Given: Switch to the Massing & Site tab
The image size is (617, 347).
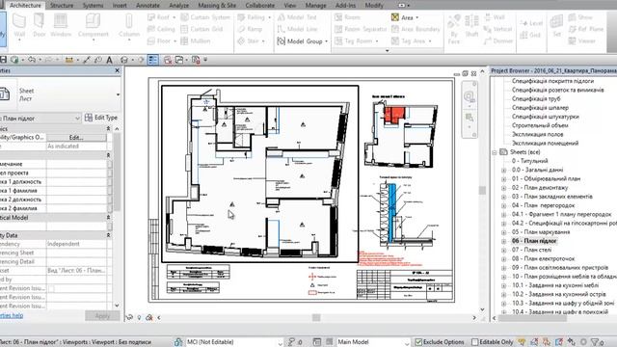Looking at the screenshot, I should pos(217,5).
